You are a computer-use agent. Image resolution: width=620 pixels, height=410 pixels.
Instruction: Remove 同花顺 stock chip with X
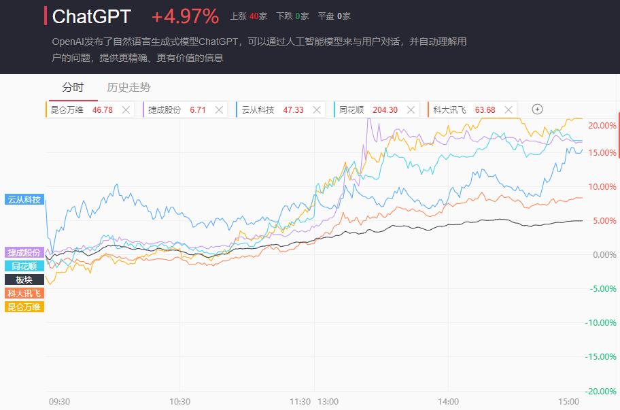(x=411, y=110)
